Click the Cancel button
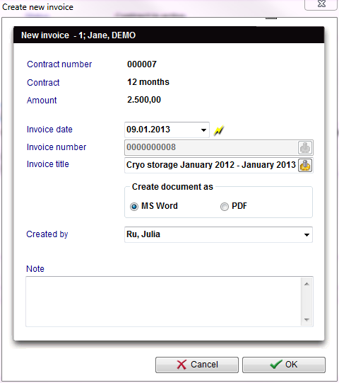339x383 pixels. tap(197, 365)
